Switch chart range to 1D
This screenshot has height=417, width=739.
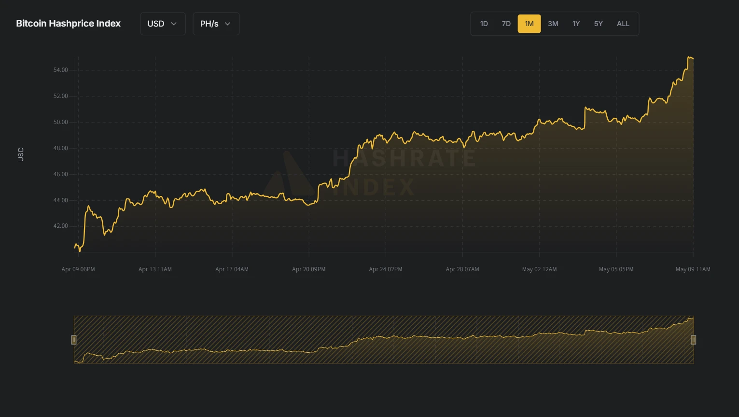484,24
